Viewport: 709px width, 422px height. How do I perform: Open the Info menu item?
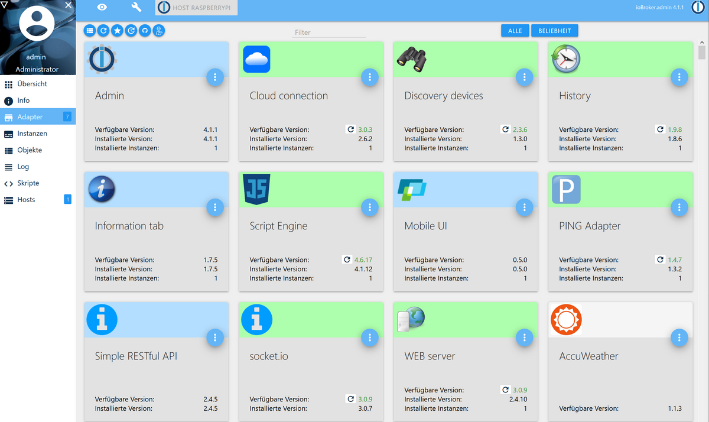(x=38, y=100)
